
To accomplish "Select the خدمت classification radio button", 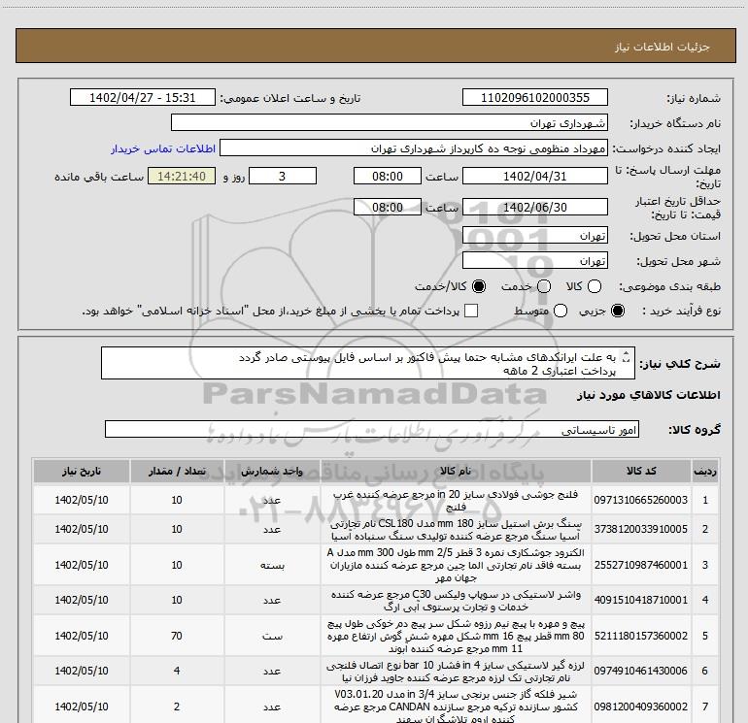I will click(544, 286).
